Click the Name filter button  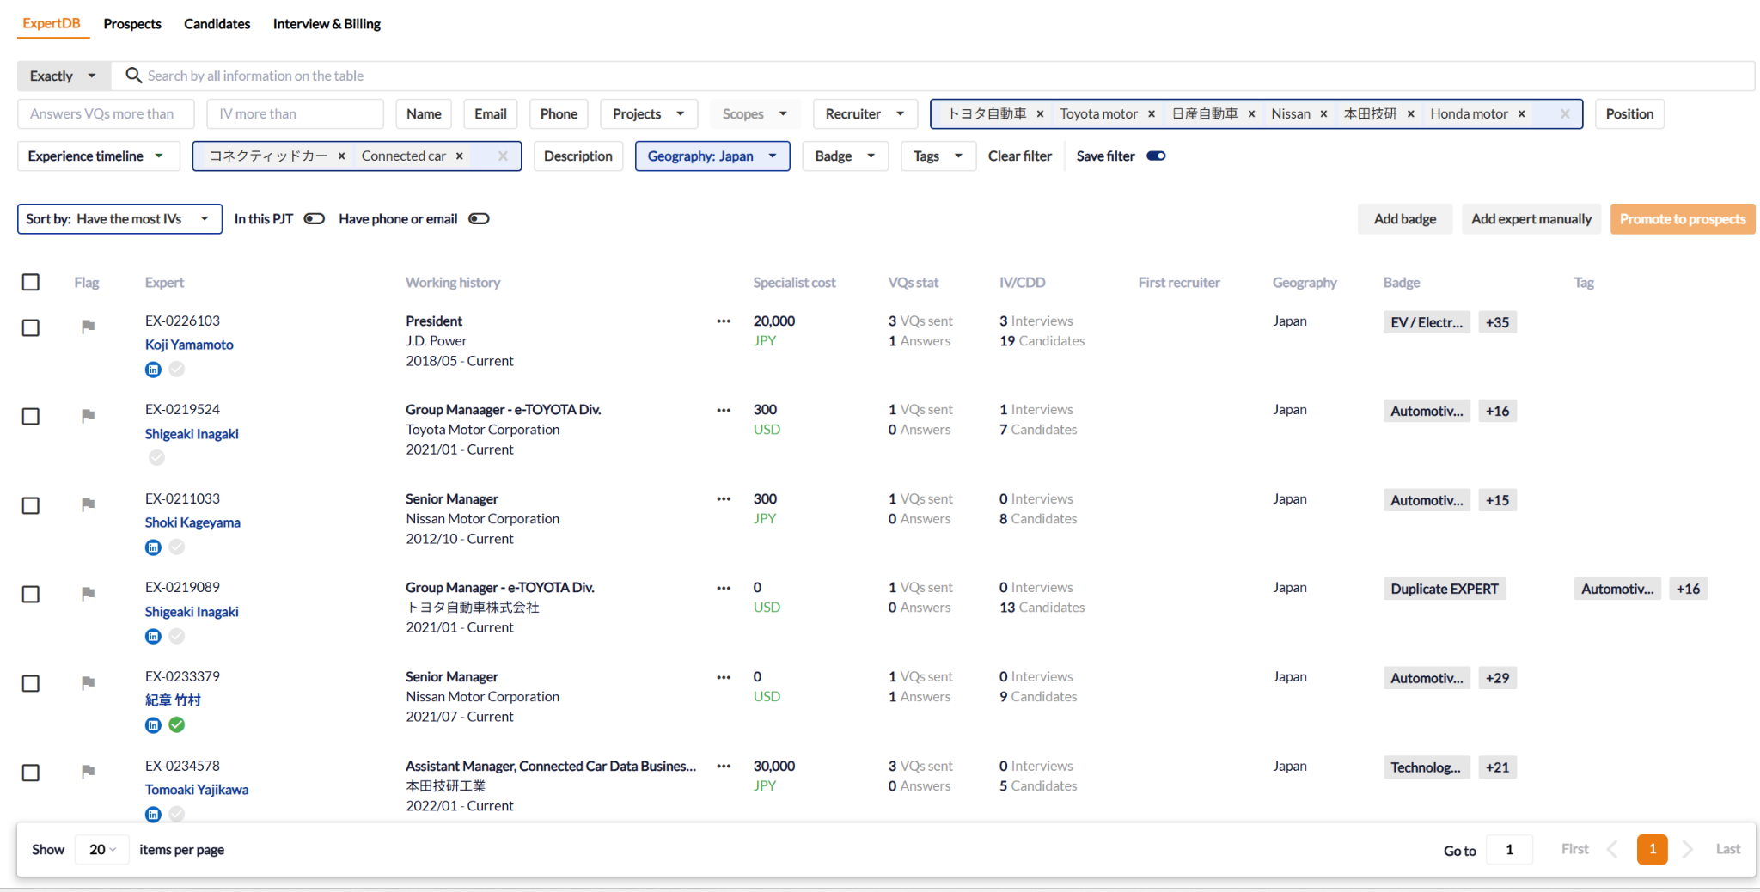tap(424, 114)
